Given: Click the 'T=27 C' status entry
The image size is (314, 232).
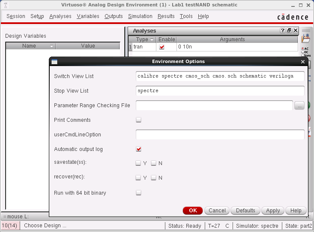Looking at the screenshot, I should click(x=218, y=226).
